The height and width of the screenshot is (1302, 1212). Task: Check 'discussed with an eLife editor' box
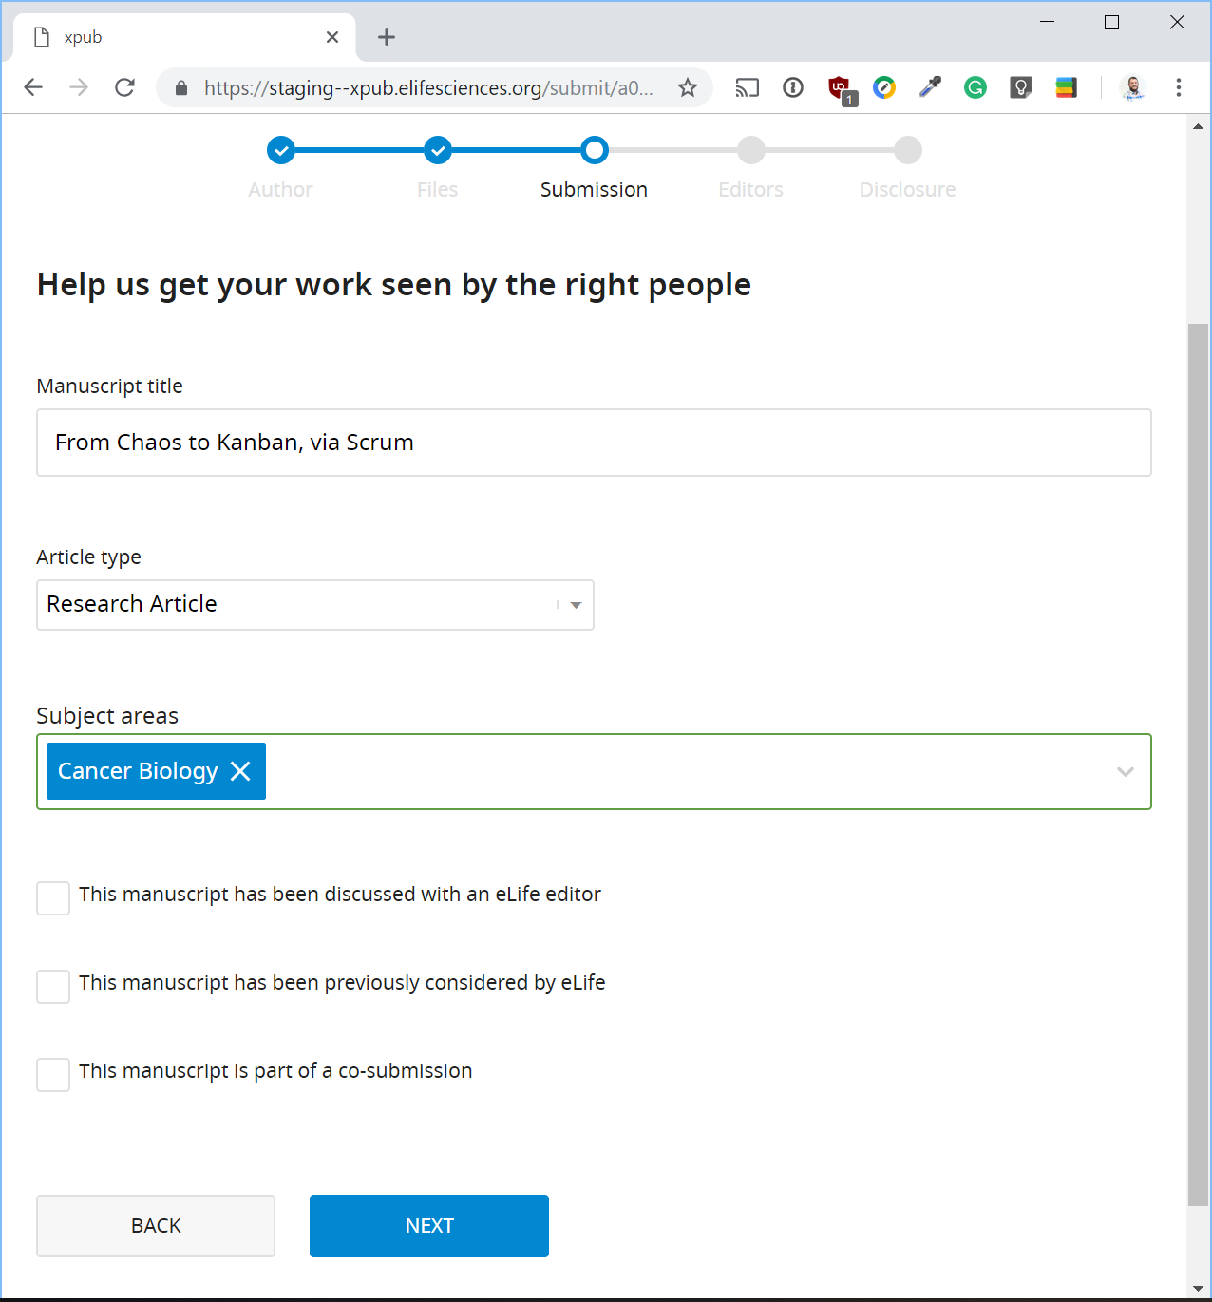[53, 898]
